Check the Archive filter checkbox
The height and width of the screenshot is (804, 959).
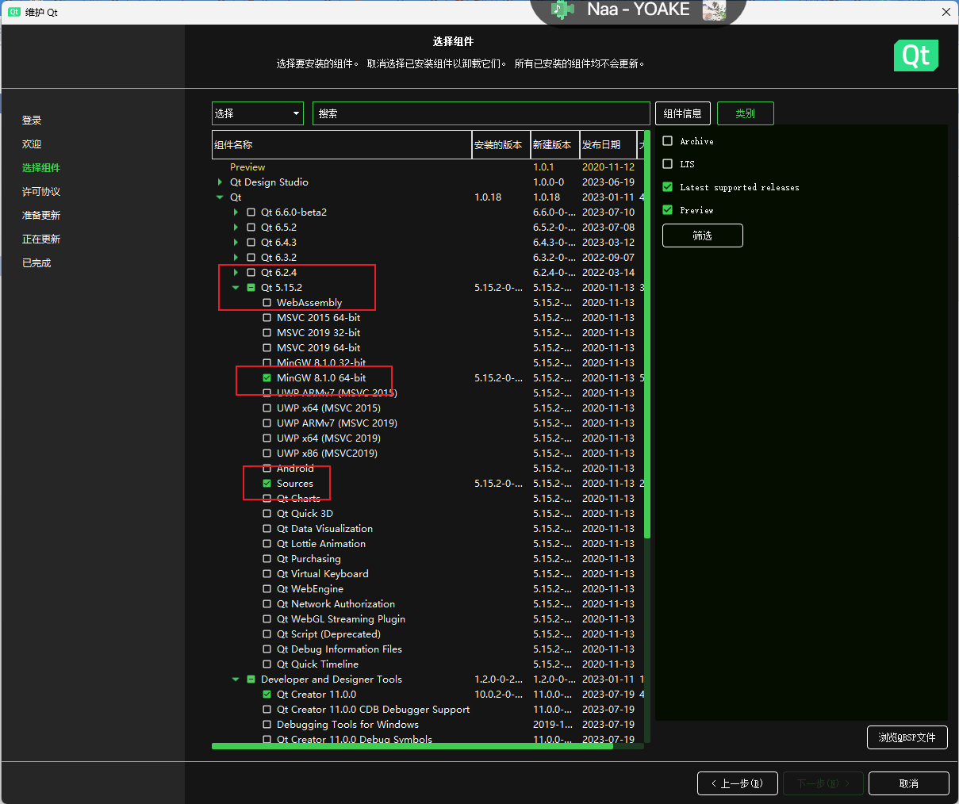(668, 141)
